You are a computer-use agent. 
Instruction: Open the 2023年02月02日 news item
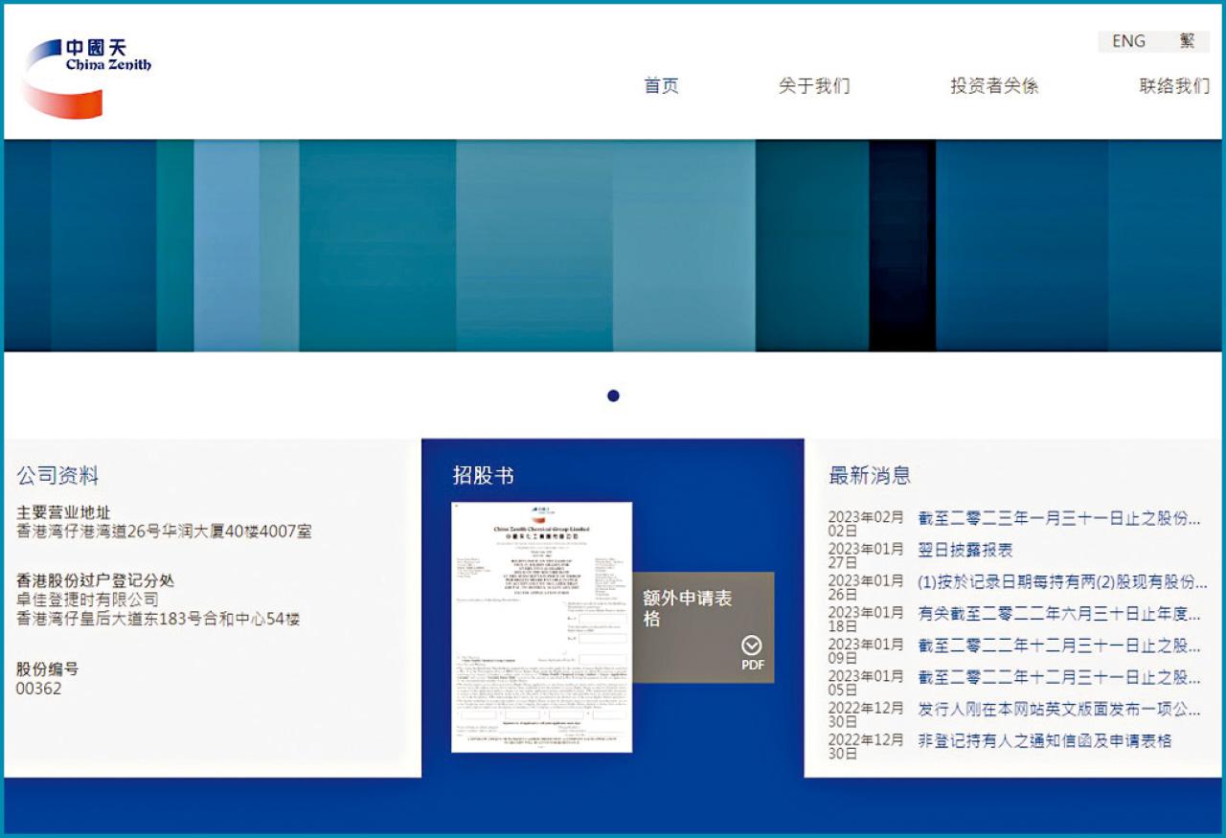point(1058,519)
